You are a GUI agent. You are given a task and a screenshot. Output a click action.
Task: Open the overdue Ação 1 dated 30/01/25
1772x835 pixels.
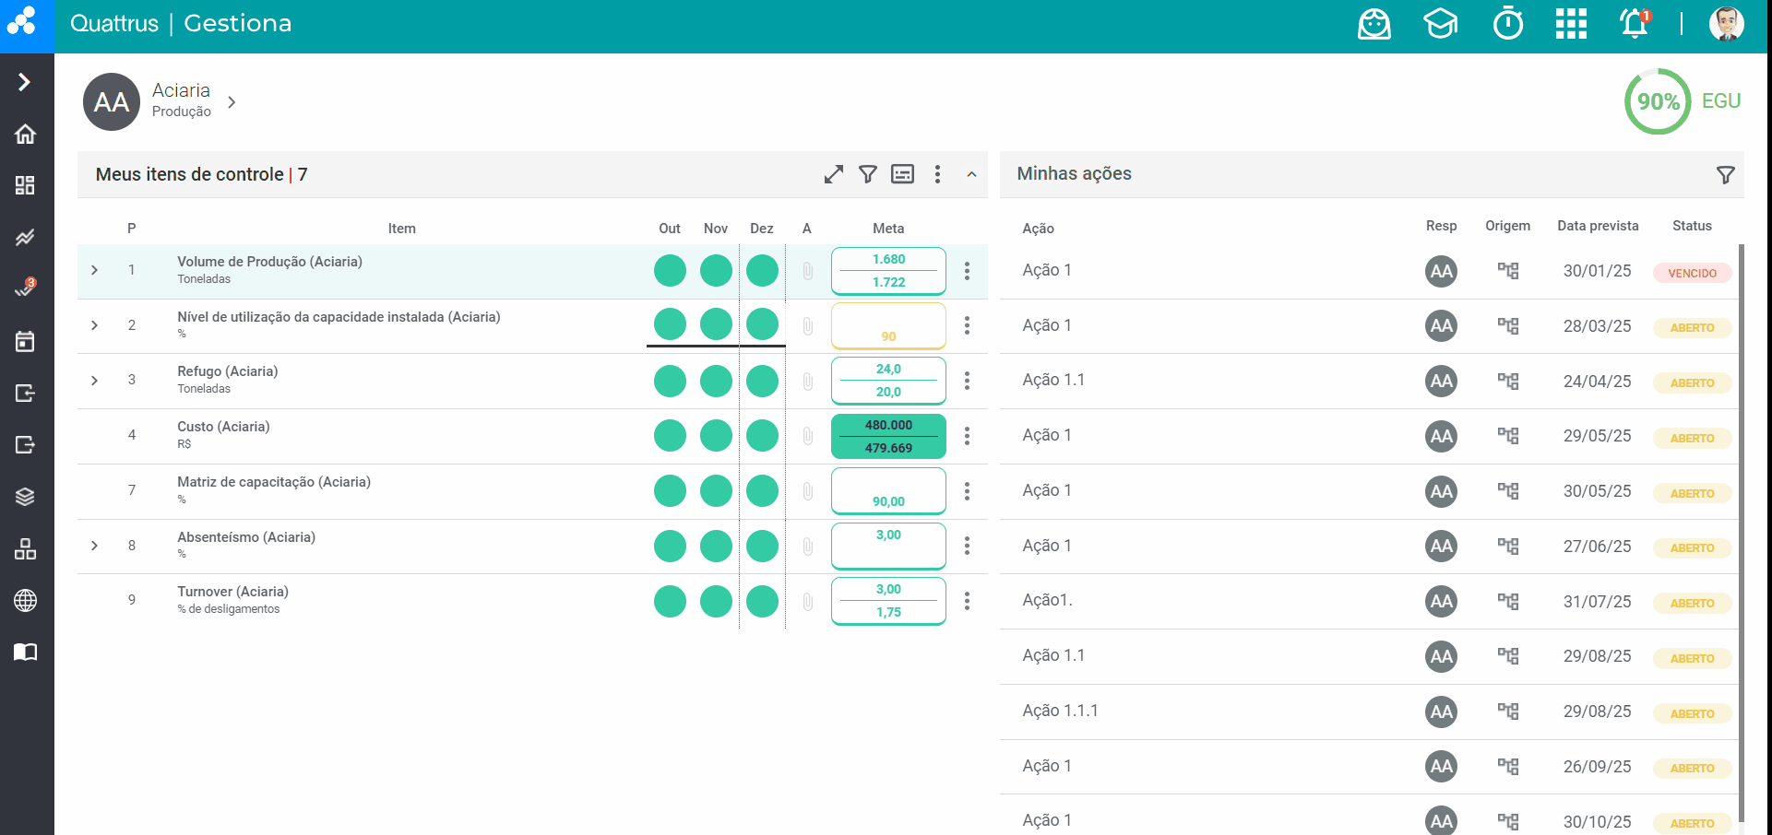(x=1047, y=270)
